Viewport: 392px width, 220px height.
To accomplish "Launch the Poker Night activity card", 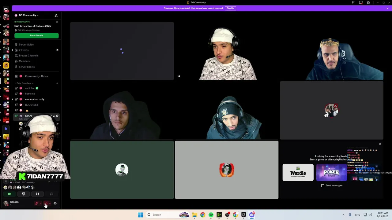I will tap(331, 172).
